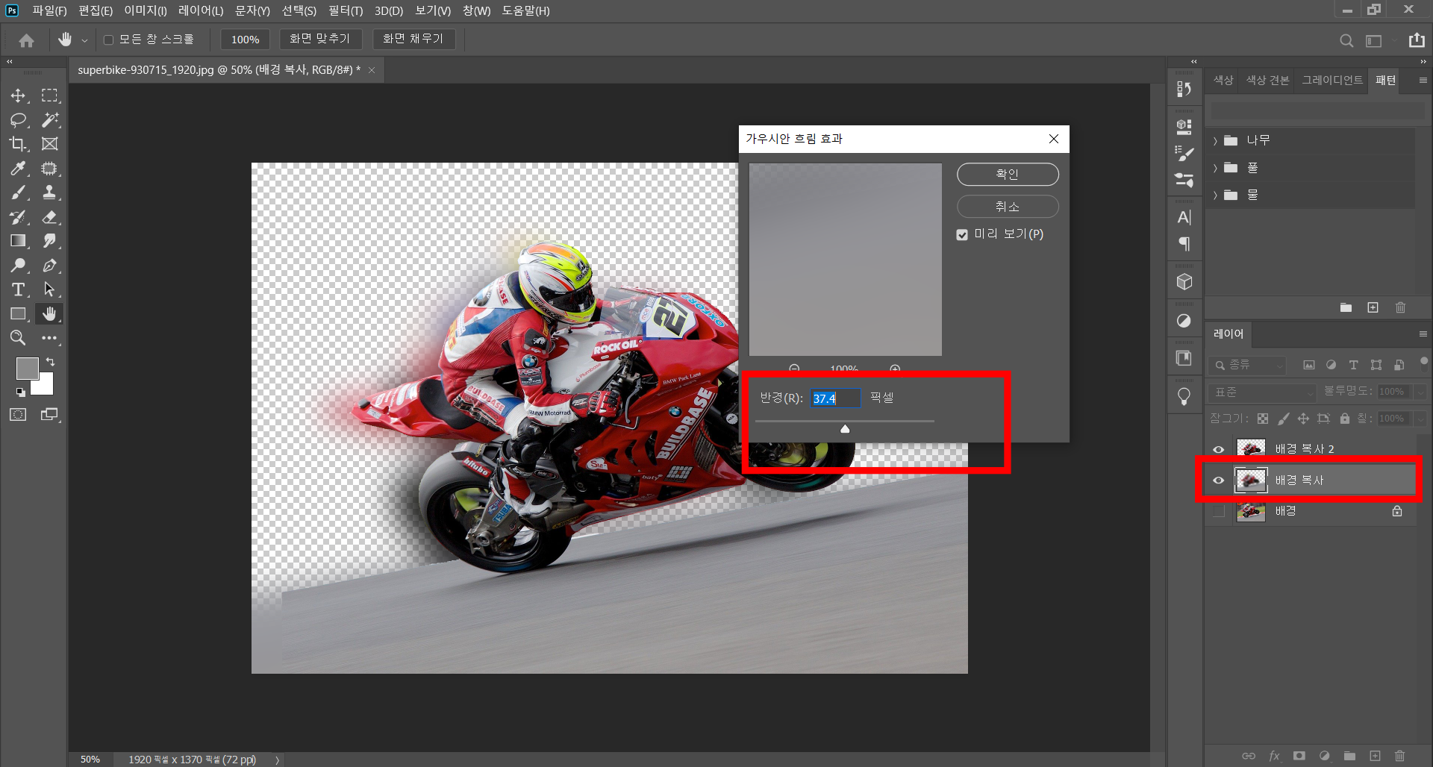Switch to the 그레이디언트 tab

[1332, 80]
